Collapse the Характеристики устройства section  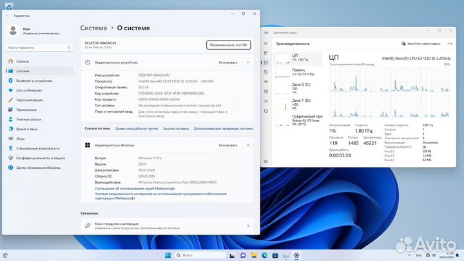[248, 63]
